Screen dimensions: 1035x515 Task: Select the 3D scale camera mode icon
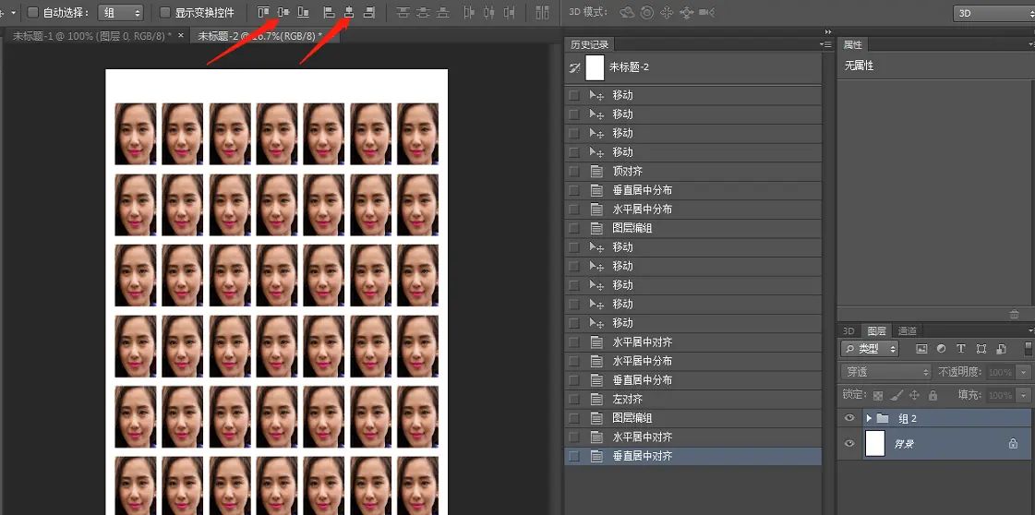(x=707, y=13)
